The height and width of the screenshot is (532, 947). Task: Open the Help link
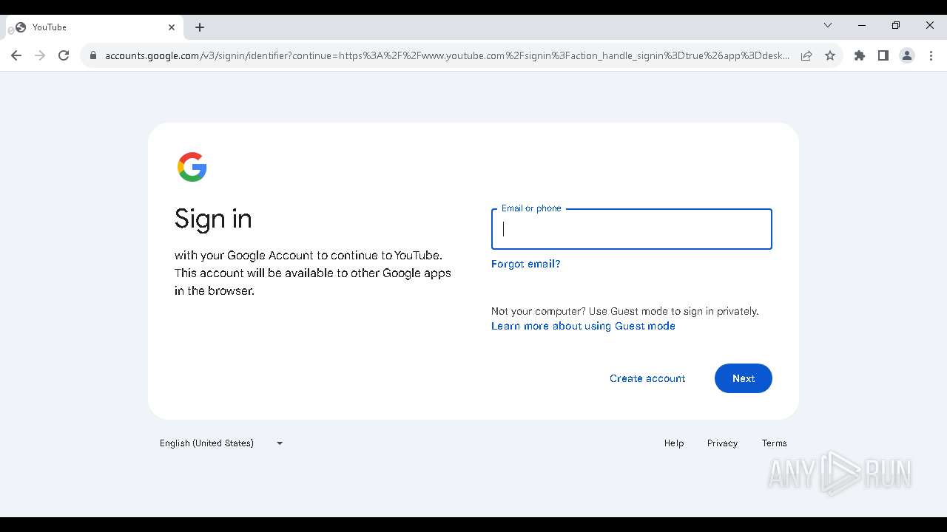tap(674, 443)
